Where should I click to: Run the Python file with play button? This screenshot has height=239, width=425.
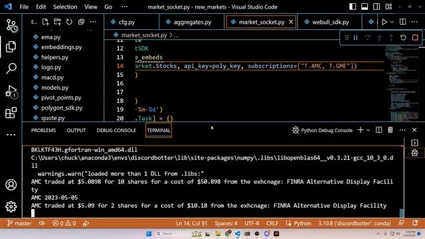click(x=384, y=22)
